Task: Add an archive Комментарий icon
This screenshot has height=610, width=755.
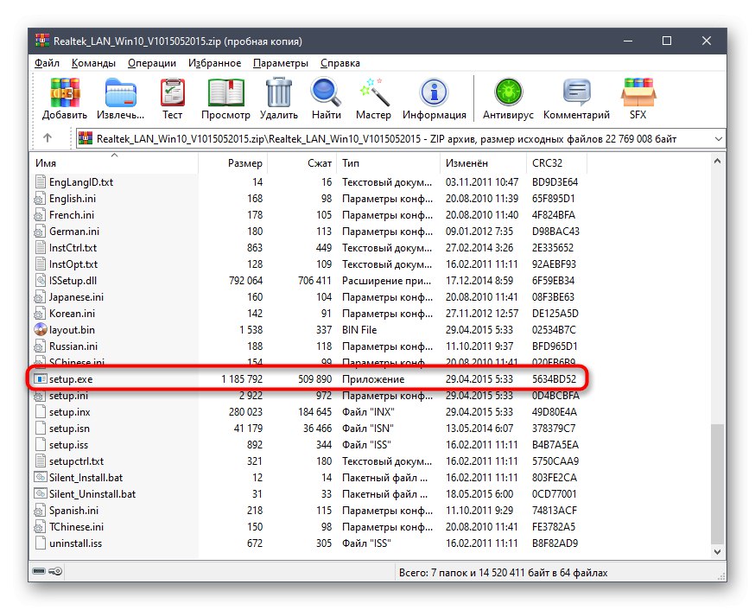Action: (x=576, y=92)
